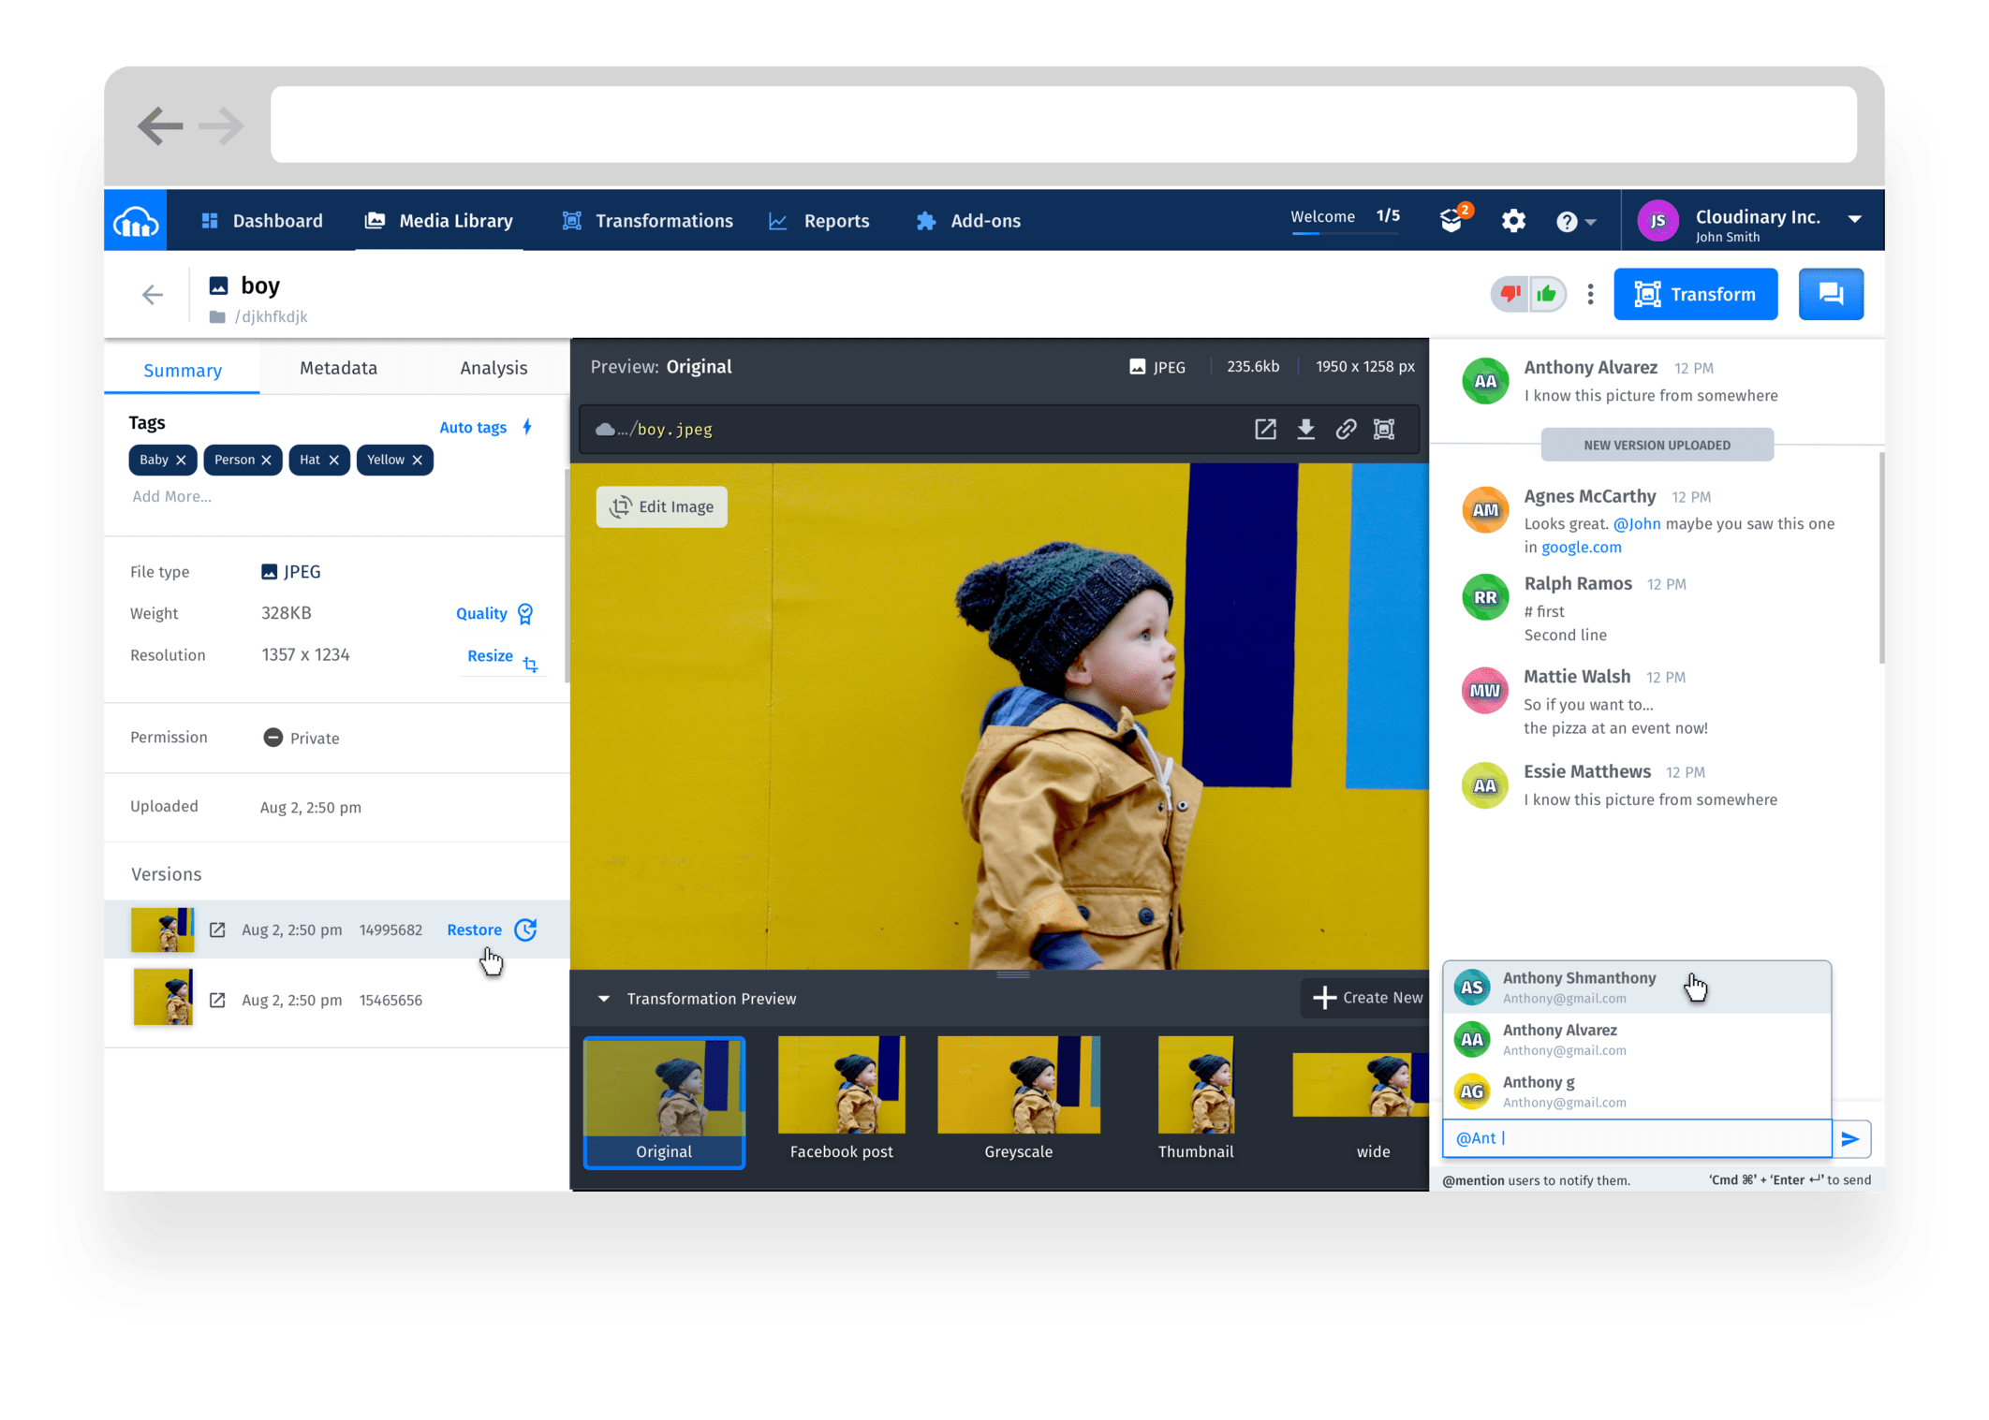Reject the asset with the thumbs-down toggle
The image size is (1989, 1420).
point(1510,293)
